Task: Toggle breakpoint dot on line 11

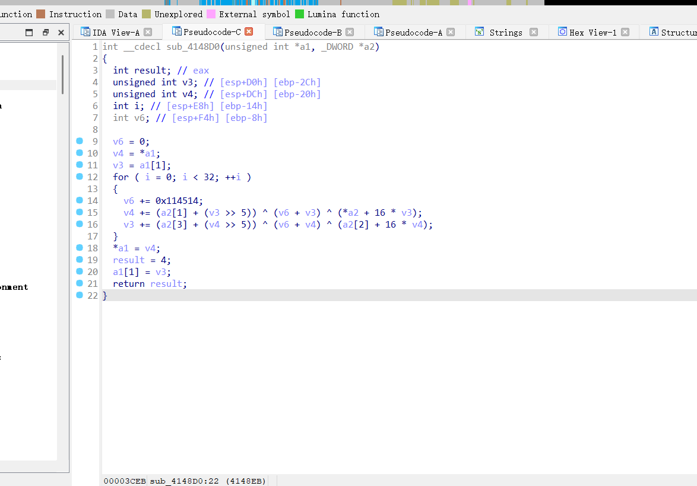Action: pos(80,165)
